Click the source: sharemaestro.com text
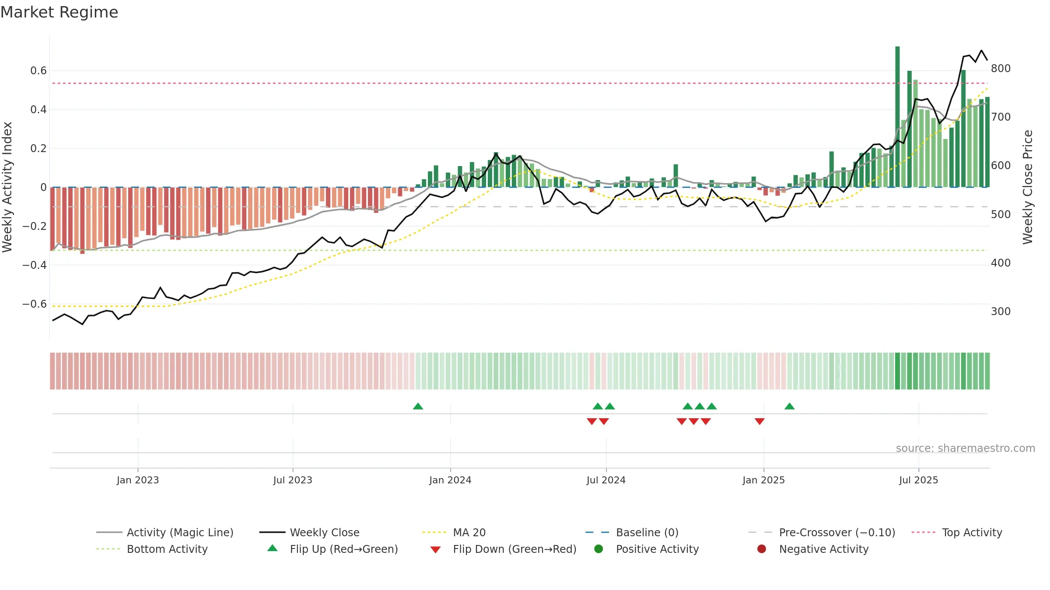The image size is (1050, 590). point(965,448)
